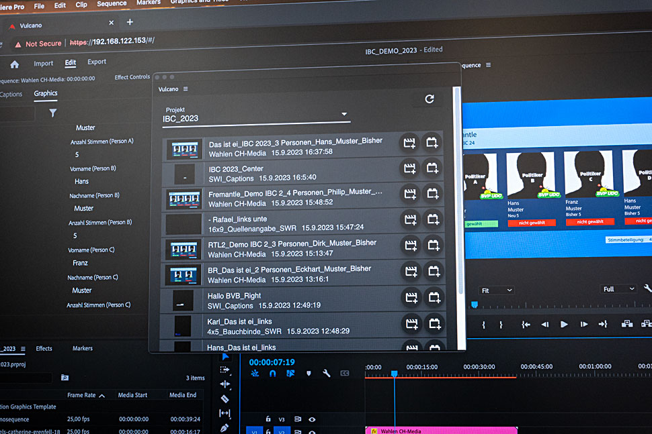The width and height of the screenshot is (652, 434).
Task: Switch to the Graphics tab
Action: 46,93
